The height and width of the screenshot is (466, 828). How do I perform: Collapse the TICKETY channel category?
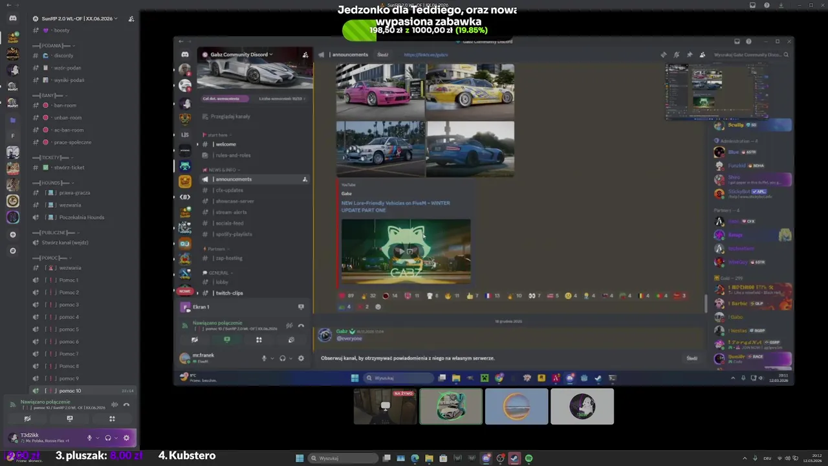pyautogui.click(x=54, y=157)
